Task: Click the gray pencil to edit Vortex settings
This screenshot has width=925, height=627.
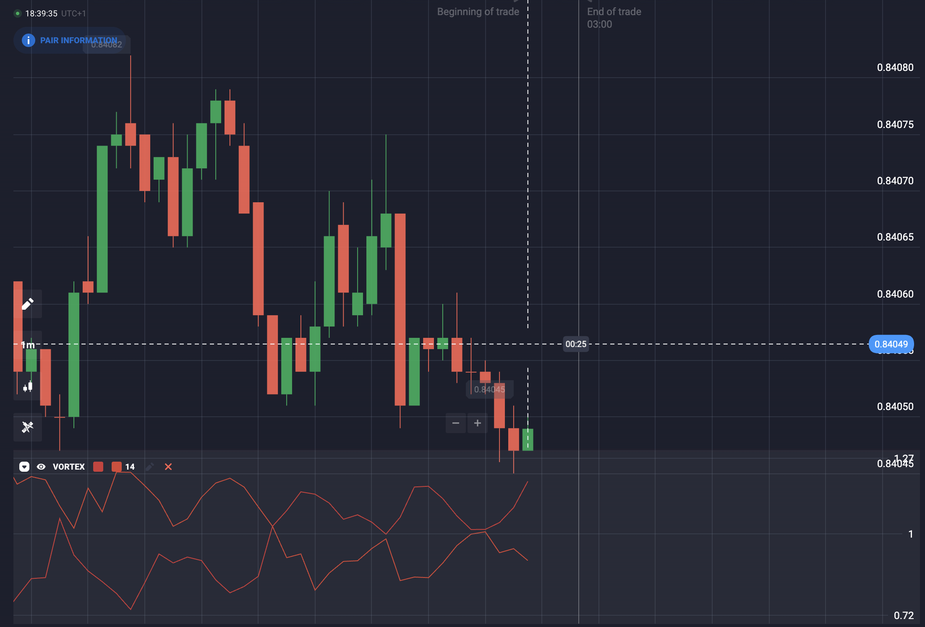Action: (x=150, y=467)
